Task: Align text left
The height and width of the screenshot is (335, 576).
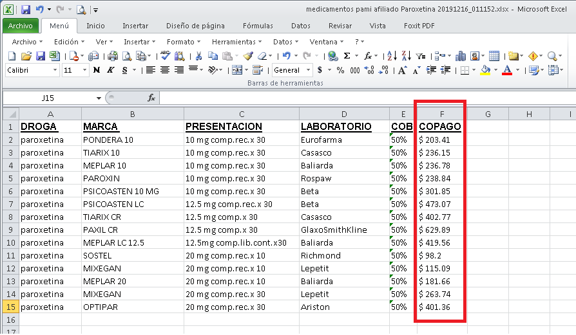Action: 150,70
